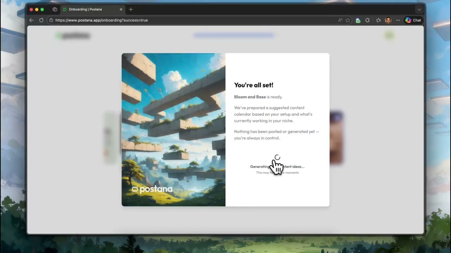The width and height of the screenshot is (451, 253).
Task: Open the favorites list icon with lines
Action: click(x=379, y=20)
